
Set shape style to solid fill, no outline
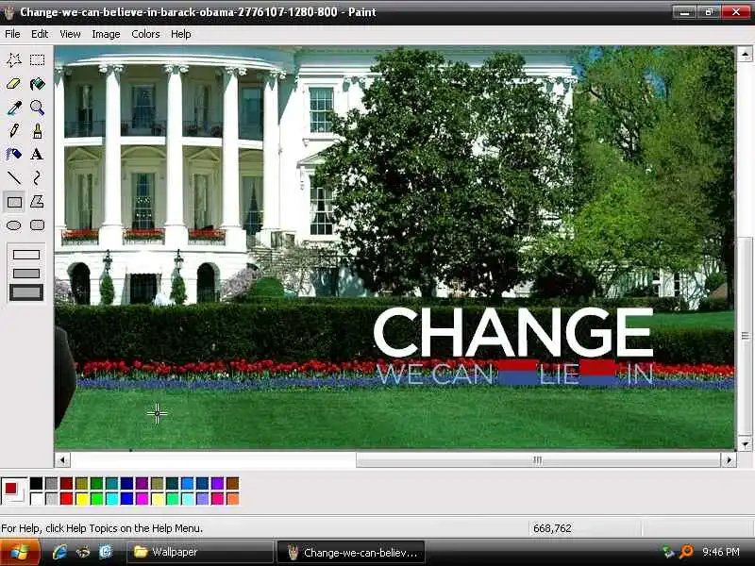click(x=26, y=292)
